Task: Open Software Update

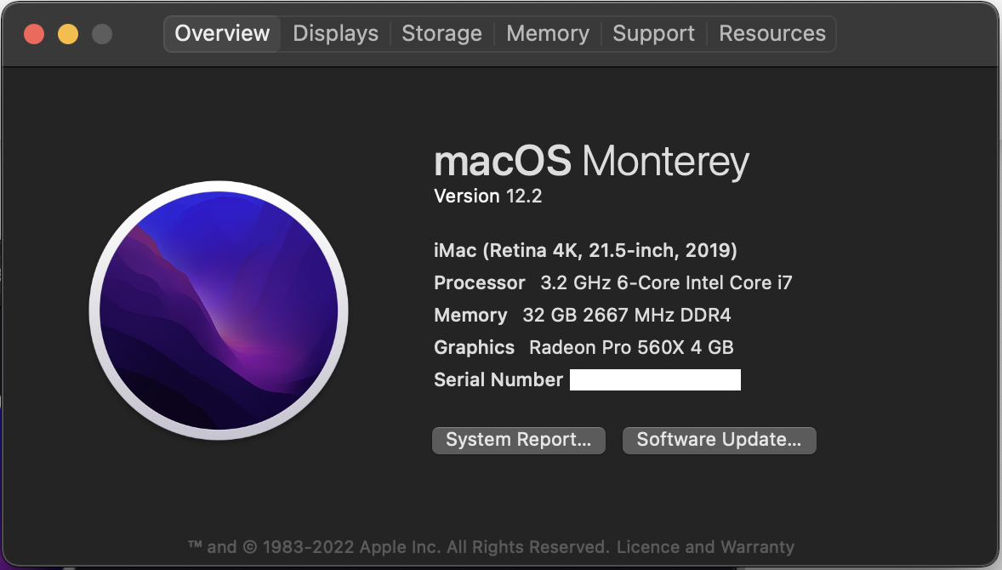Action: coord(719,440)
